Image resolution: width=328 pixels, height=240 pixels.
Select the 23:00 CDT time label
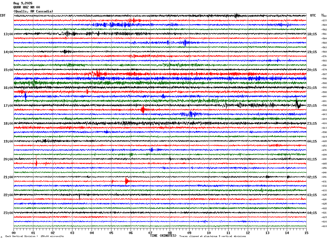point(8,213)
